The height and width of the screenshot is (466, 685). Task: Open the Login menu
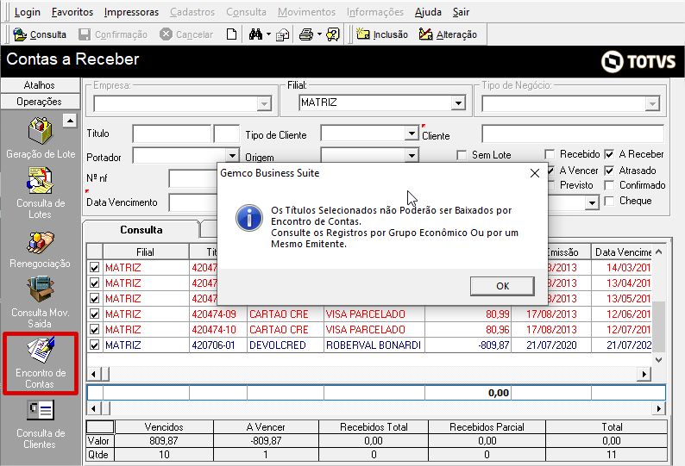[x=27, y=12]
